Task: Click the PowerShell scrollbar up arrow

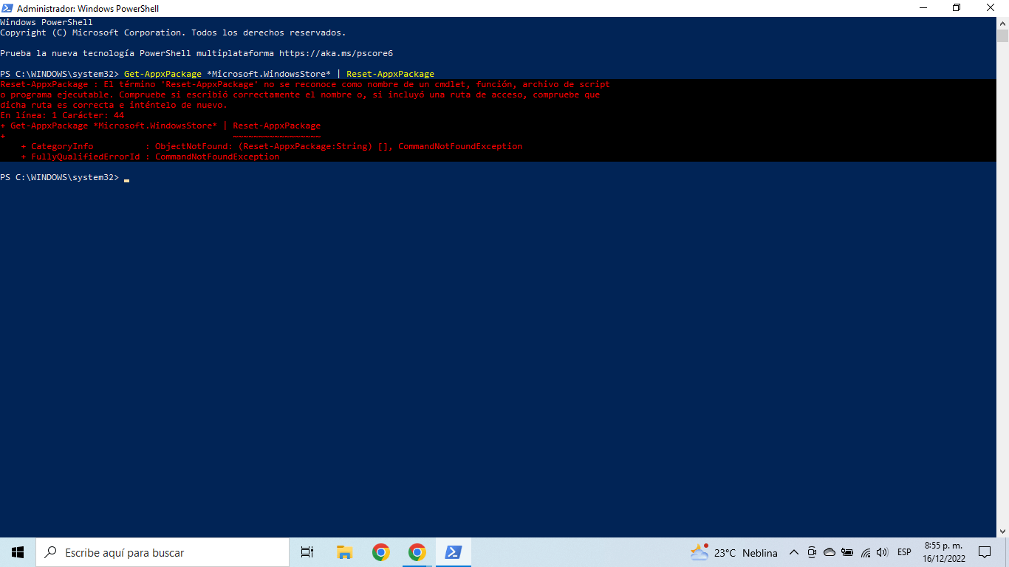Action: pyautogui.click(x=1002, y=23)
